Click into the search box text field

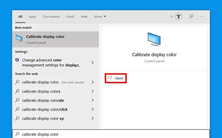coord(111,134)
